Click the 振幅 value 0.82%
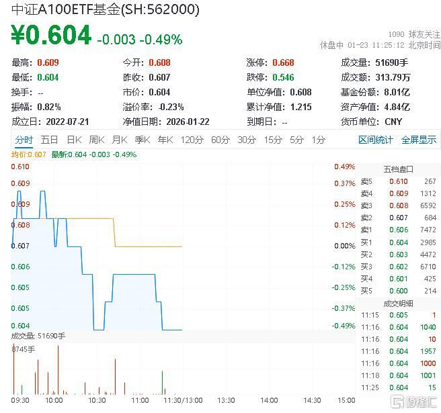Viewport: 441px width, 413px height. (x=49, y=107)
